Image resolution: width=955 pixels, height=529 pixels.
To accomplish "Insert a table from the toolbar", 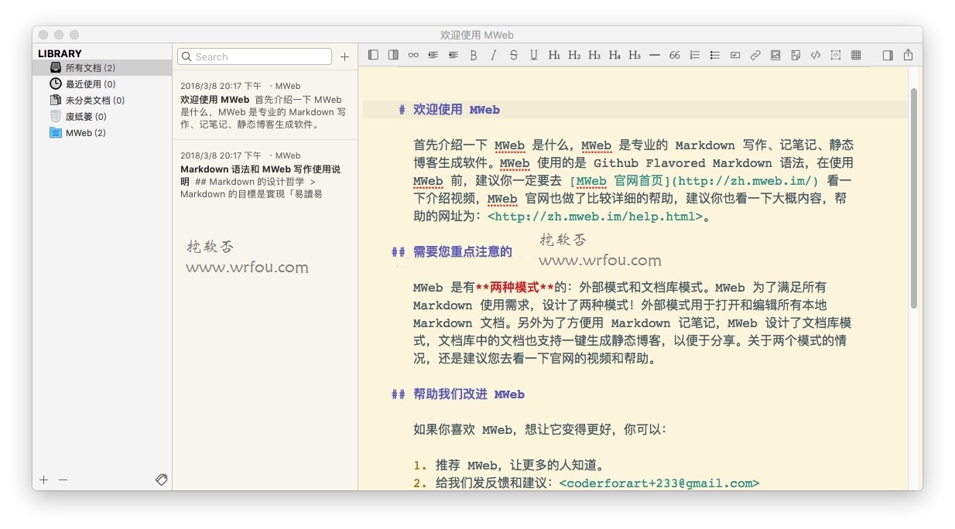I will click(856, 55).
